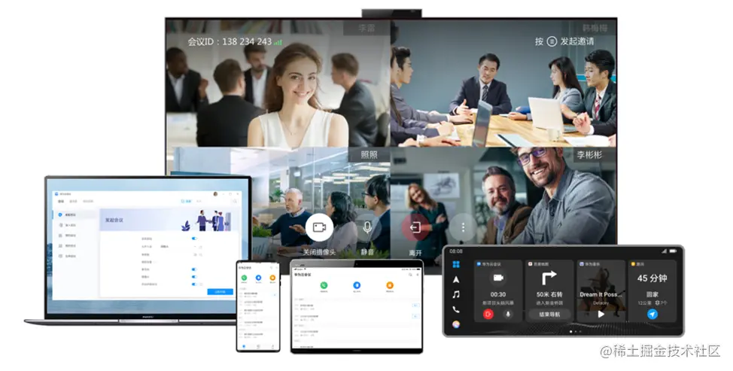Click menu icon next to 发起邀请 on TV
This screenshot has width=733, height=371.
pyautogui.click(x=552, y=41)
